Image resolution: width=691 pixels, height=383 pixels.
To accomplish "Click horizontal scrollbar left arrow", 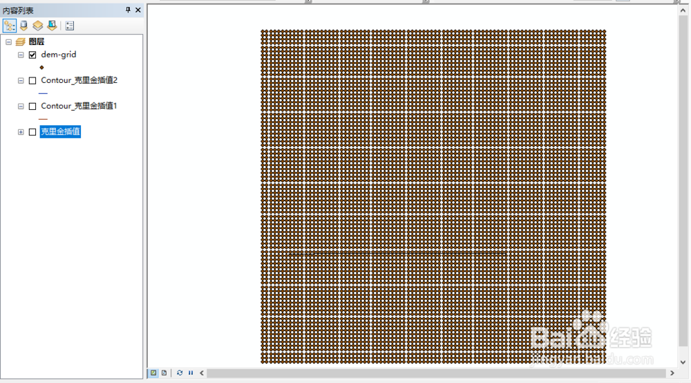I will click(x=202, y=373).
